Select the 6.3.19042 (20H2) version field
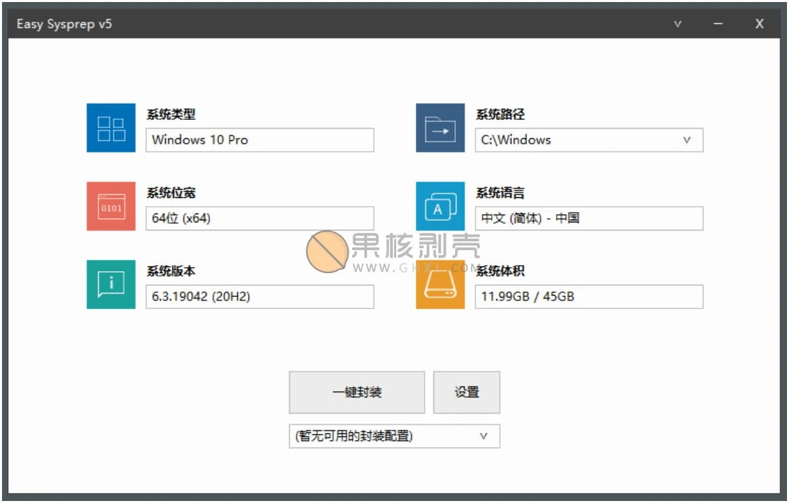This screenshot has height=503, width=789. click(x=259, y=296)
